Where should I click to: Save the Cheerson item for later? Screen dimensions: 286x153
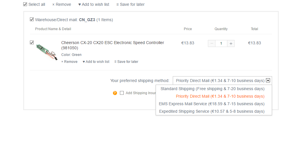[x=126, y=62]
